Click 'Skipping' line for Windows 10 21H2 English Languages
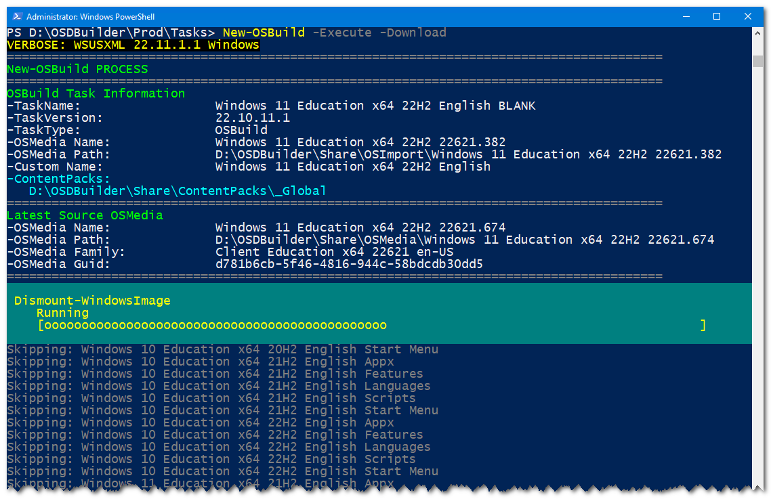The image size is (771, 503). click(219, 386)
